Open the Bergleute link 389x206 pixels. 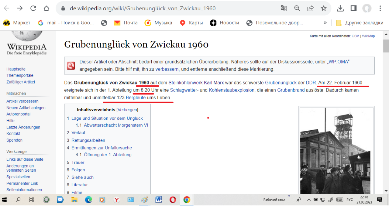(136, 98)
